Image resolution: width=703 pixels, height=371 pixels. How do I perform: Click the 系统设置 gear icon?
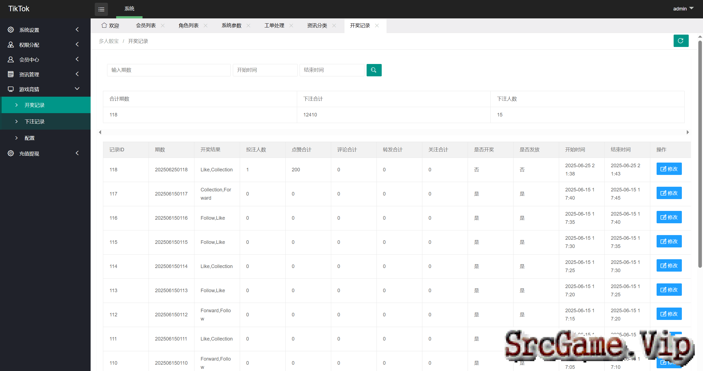tap(11, 30)
